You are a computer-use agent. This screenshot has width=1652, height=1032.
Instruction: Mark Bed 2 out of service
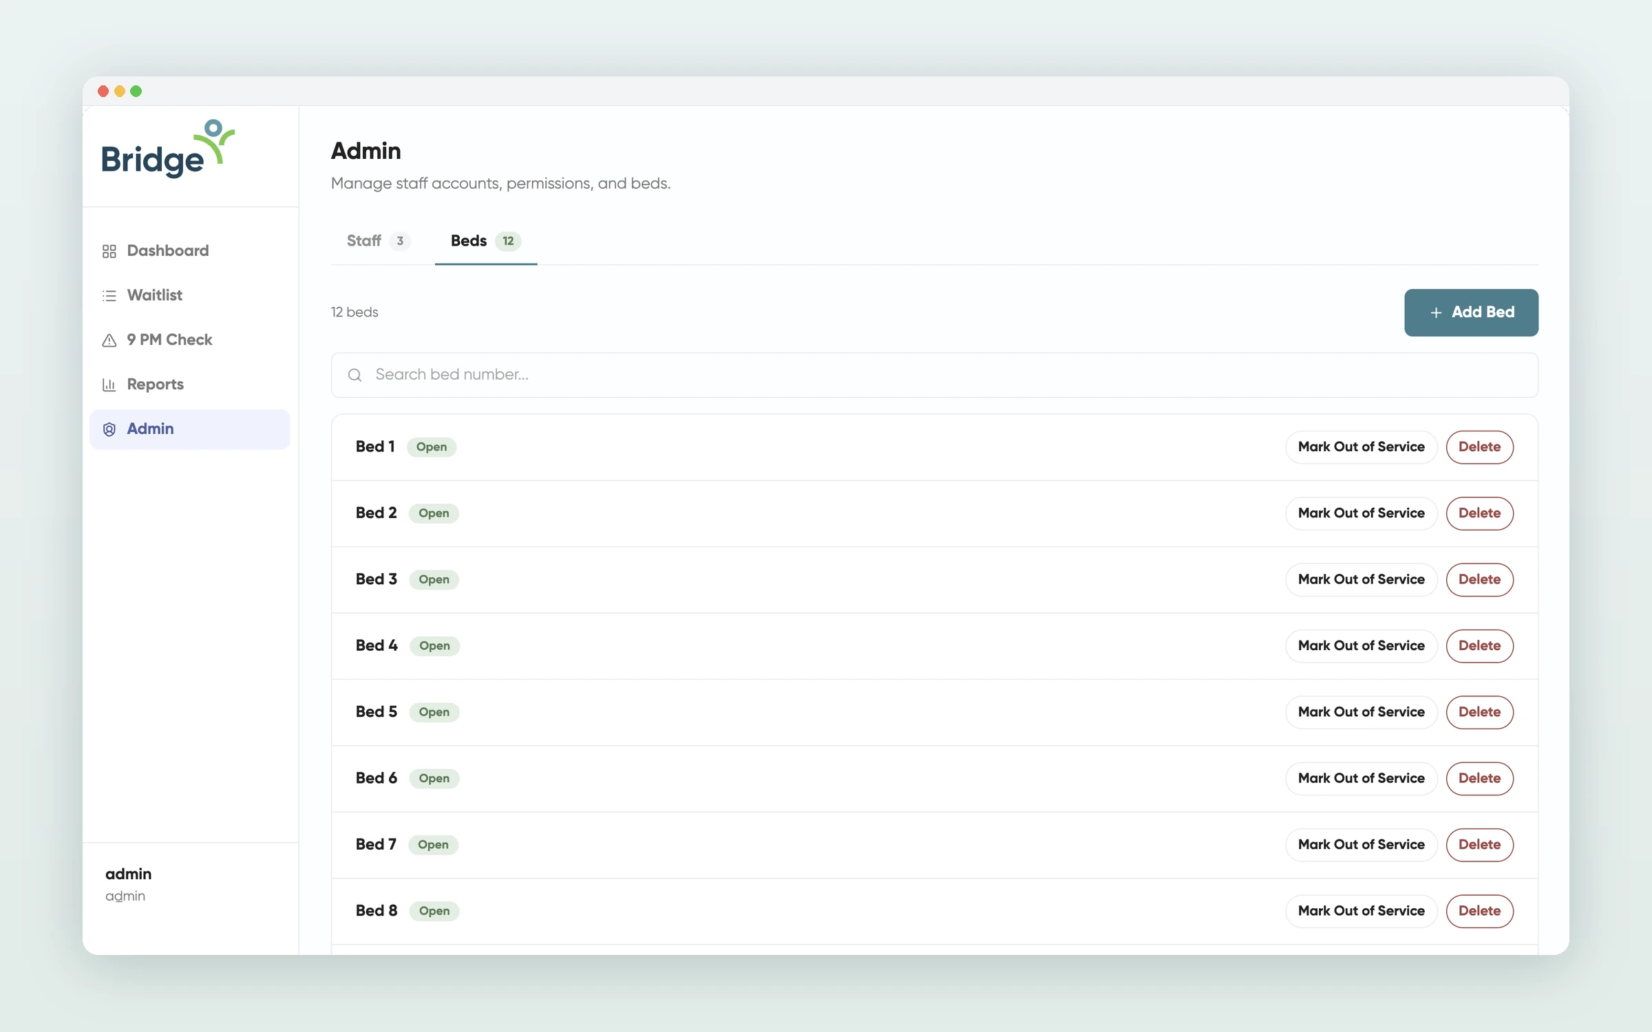click(1361, 513)
